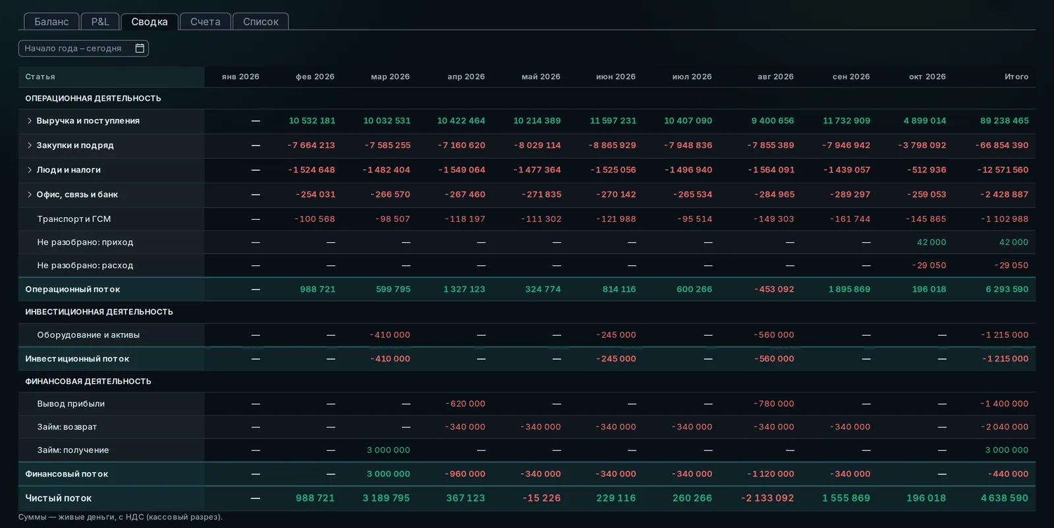Click the Итого column header
The image size is (1054, 528).
click(1016, 77)
